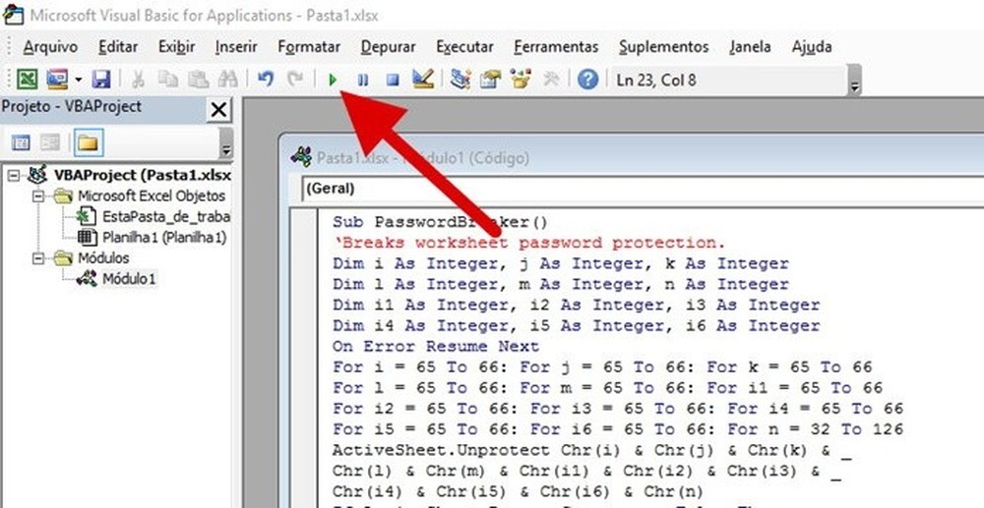Click the line 'Dim i As Integer, j As Integer, k As Integer'
This screenshot has height=508, width=984.
point(561,263)
